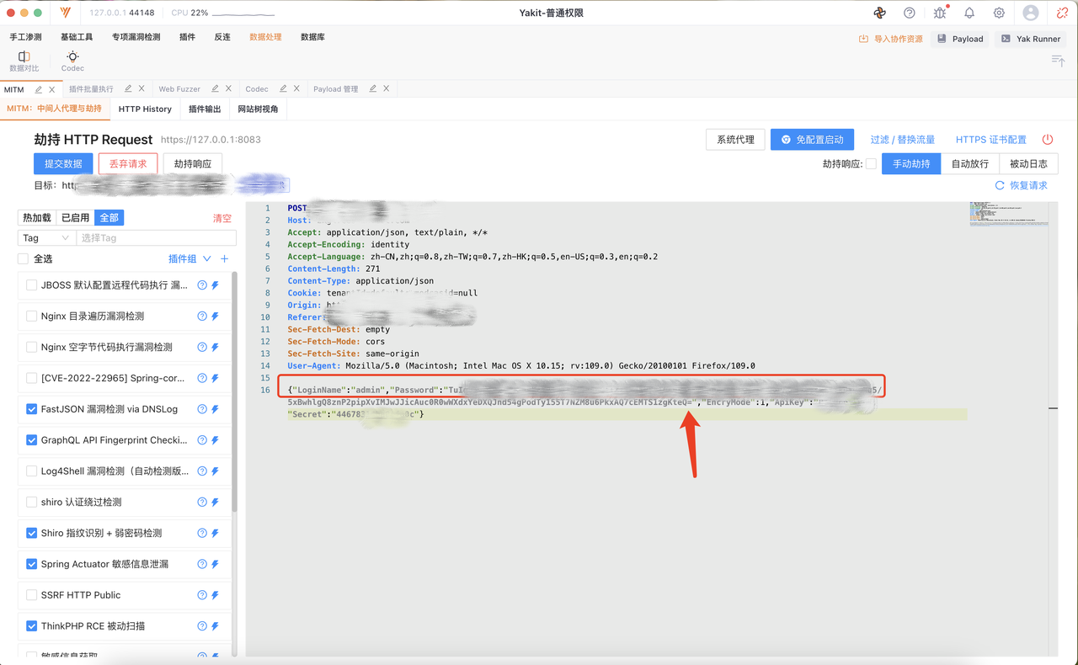Open the Web Fuzzer tab

(179, 88)
